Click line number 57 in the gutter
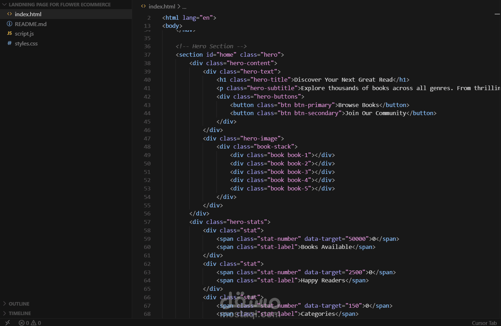The height and width of the screenshot is (326, 501). coord(147,222)
